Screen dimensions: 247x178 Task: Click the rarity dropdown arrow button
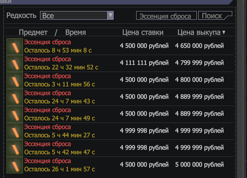110,16
